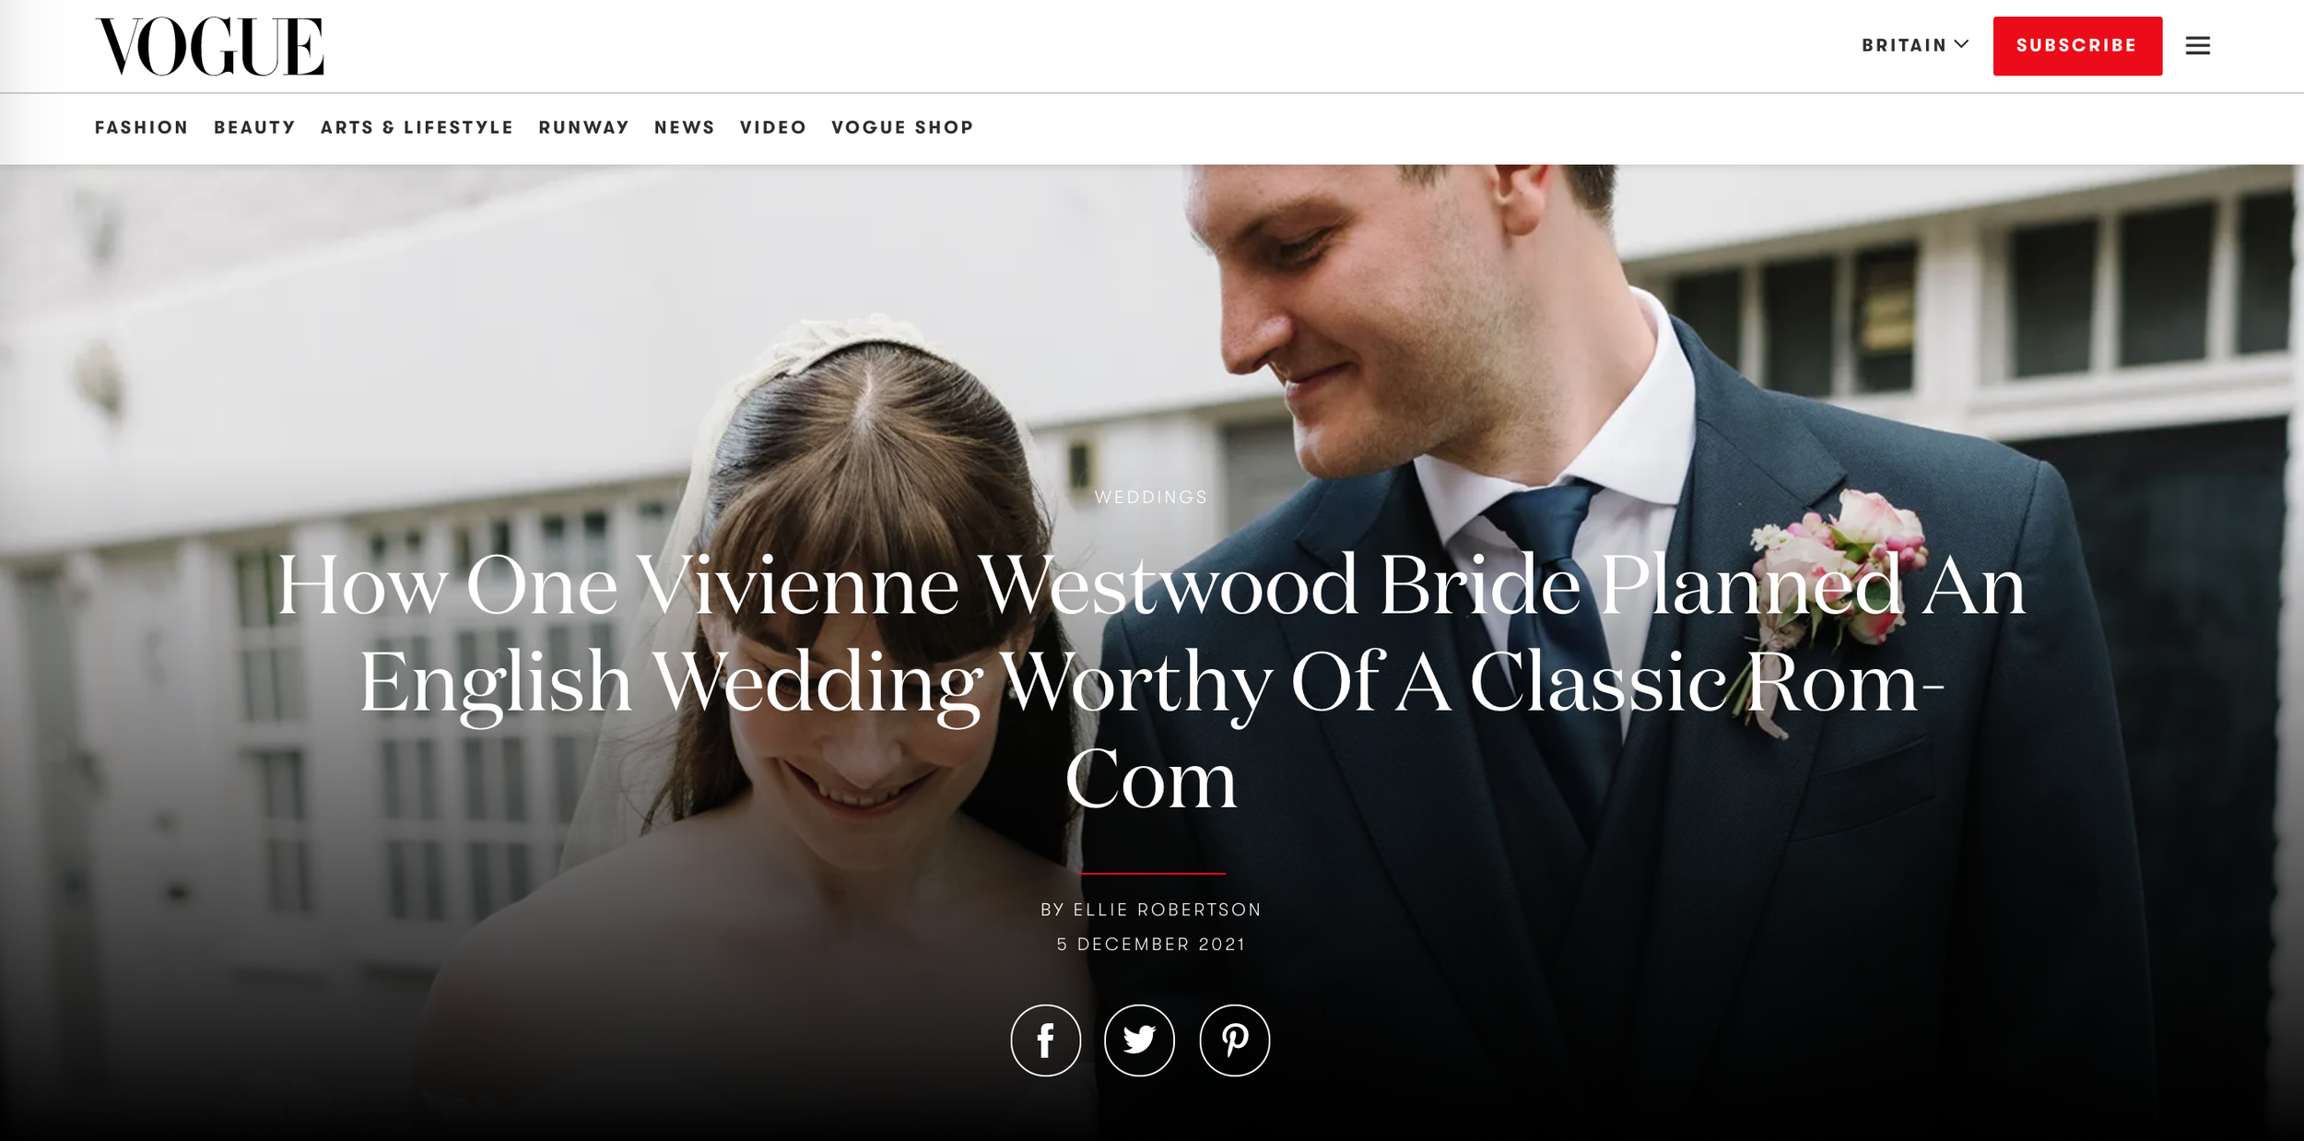Open the Video section
This screenshot has height=1141, width=2304.
(x=773, y=127)
